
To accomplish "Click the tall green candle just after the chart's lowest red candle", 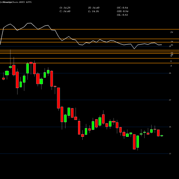I will (x=138, y=142).
